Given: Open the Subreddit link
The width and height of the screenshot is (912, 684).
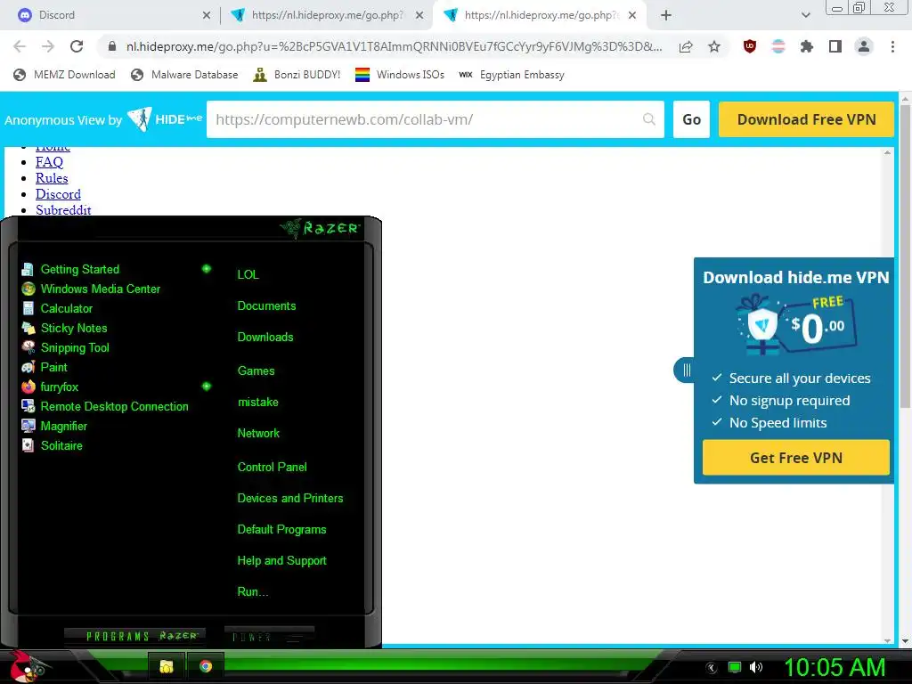Looking at the screenshot, I should coord(63,210).
